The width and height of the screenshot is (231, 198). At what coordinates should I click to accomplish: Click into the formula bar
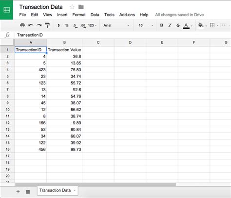[123, 35]
